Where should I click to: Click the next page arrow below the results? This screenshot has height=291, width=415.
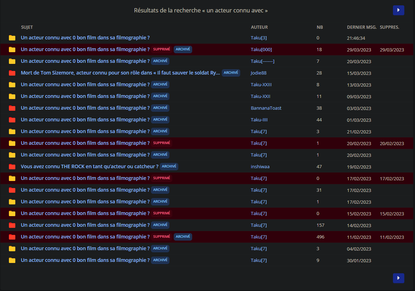(398, 278)
